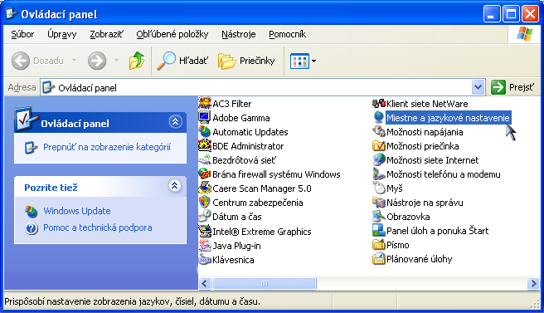Screen dimensions: 544x313
Task: Open the Automatic Updates icon
Action: [205, 132]
